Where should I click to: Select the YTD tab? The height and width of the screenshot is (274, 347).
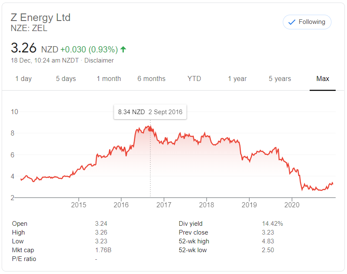tap(194, 78)
